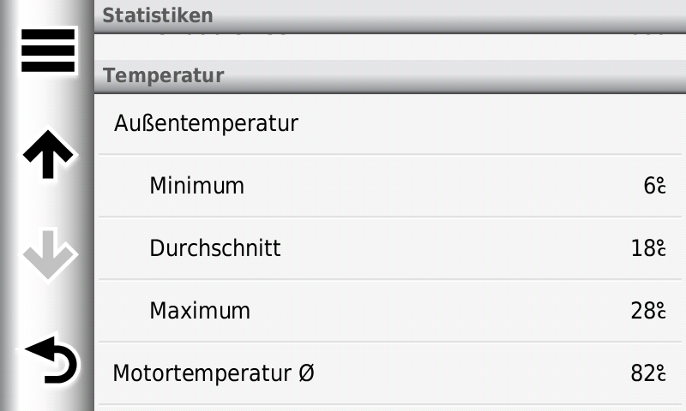This screenshot has width=686, height=411.
Task: Click the 6 °C minimum value
Action: (x=654, y=186)
